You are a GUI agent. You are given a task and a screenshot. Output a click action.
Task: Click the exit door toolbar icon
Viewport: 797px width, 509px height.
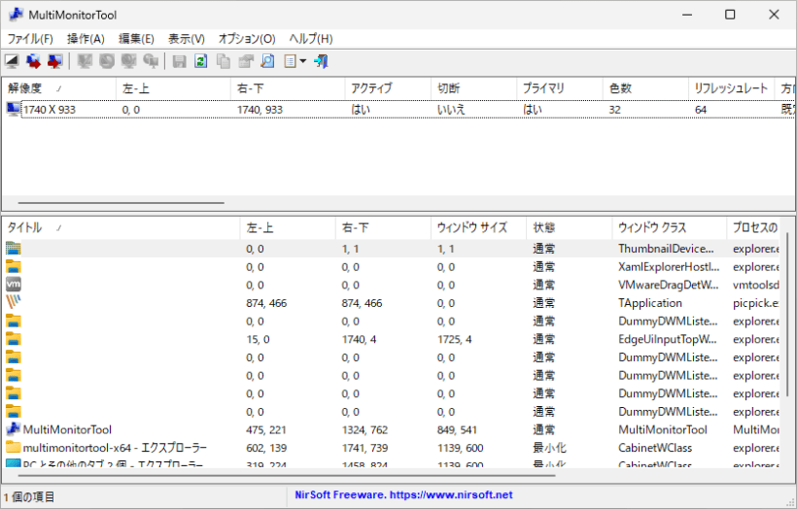click(321, 61)
